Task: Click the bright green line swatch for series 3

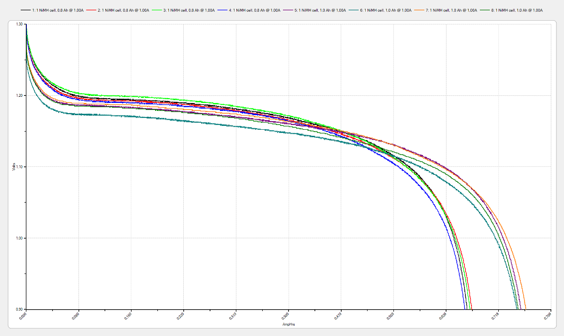Action: [157, 10]
